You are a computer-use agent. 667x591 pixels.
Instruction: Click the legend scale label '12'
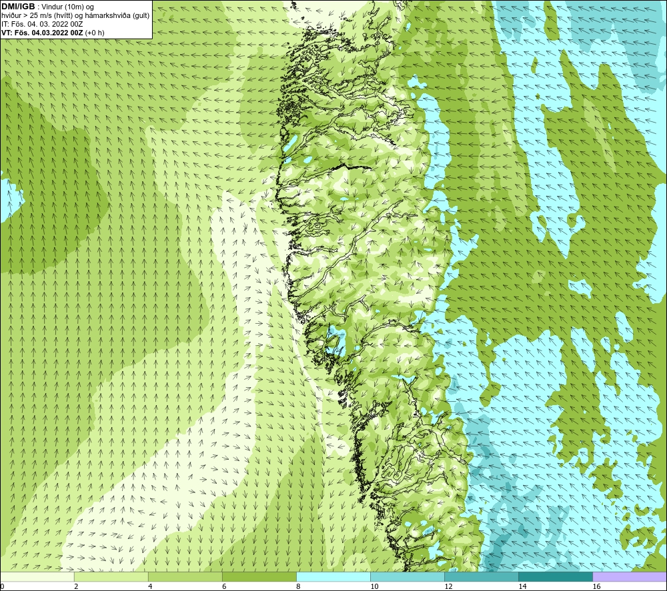point(448,586)
